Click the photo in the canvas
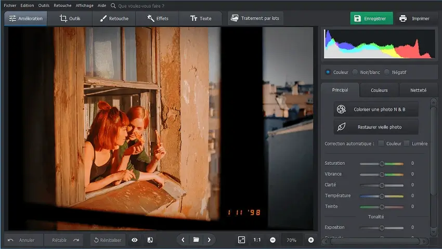Viewport: 442px width, 249px height. 160,128
